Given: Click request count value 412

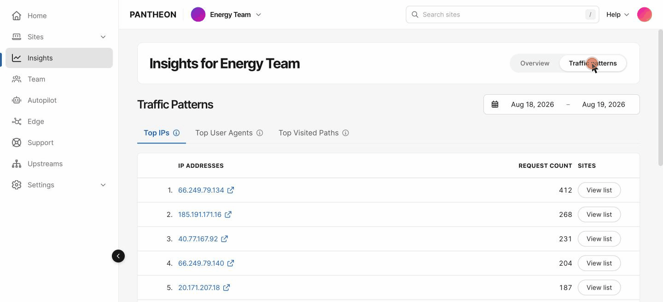Looking at the screenshot, I should 565,190.
